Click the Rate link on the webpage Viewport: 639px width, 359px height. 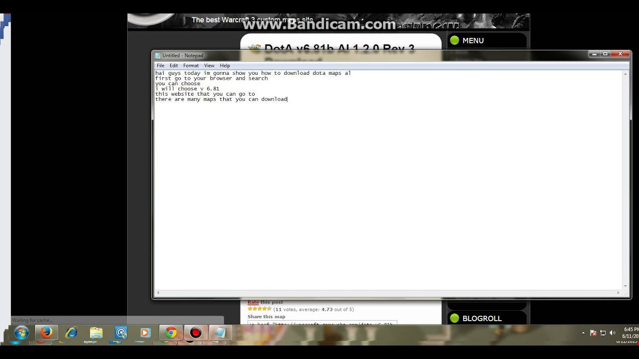coord(253,302)
